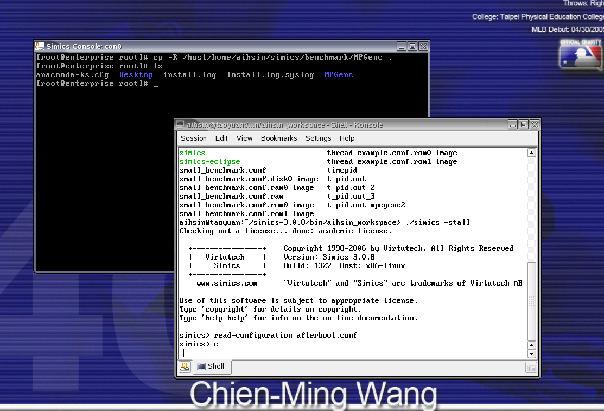The width and height of the screenshot is (604, 411).
Task: Click the close session icon at Konsole bottom right
Action: (x=531, y=368)
